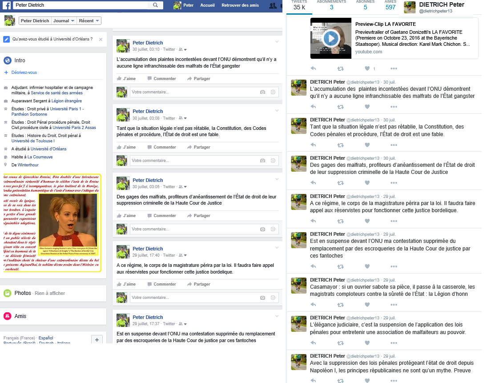This screenshot has height=383, width=491.
Task: Open more options on 'Casamayor' tweet
Action: tap(394, 305)
